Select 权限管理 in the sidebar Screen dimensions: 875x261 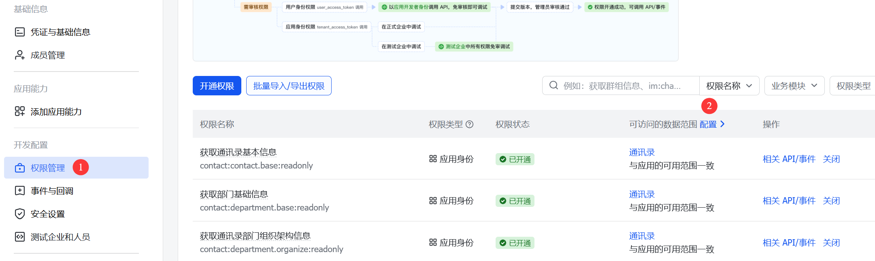pos(48,168)
